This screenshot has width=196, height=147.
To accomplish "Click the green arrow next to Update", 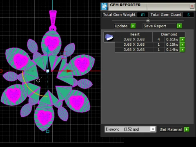I will click(x=133, y=26).
